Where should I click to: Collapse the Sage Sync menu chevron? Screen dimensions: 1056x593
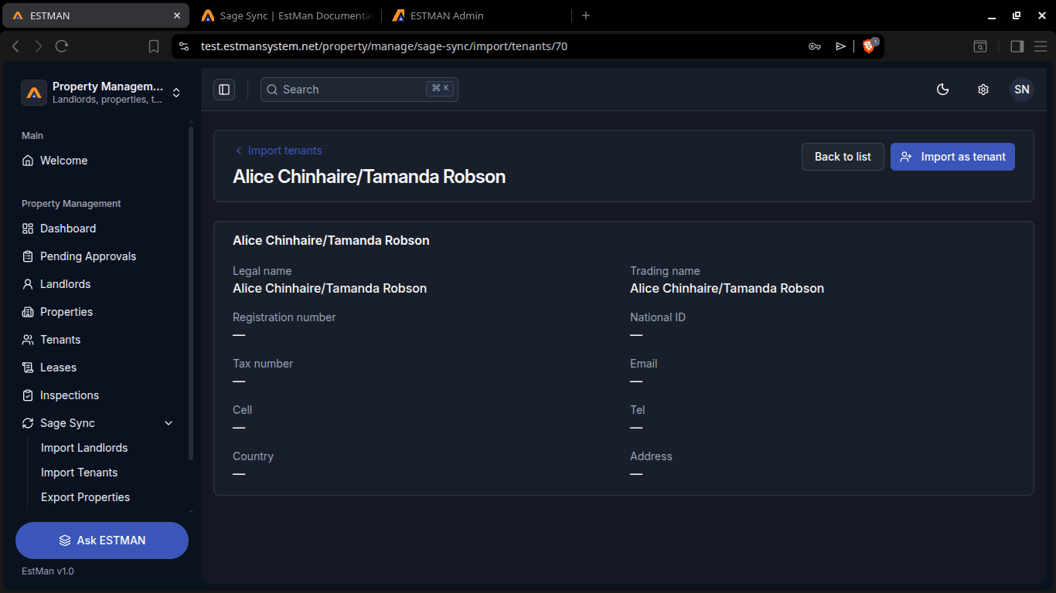169,423
